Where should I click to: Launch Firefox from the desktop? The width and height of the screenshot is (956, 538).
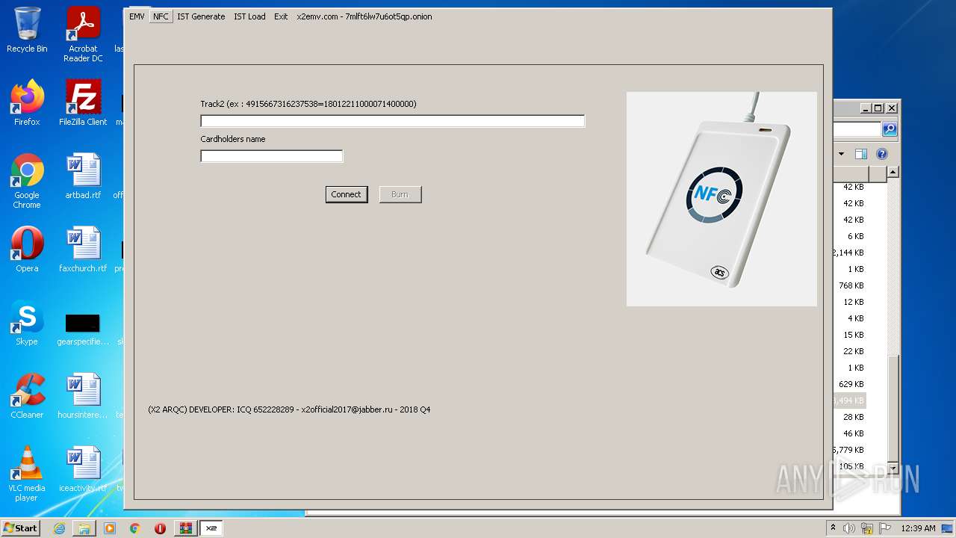click(x=27, y=103)
